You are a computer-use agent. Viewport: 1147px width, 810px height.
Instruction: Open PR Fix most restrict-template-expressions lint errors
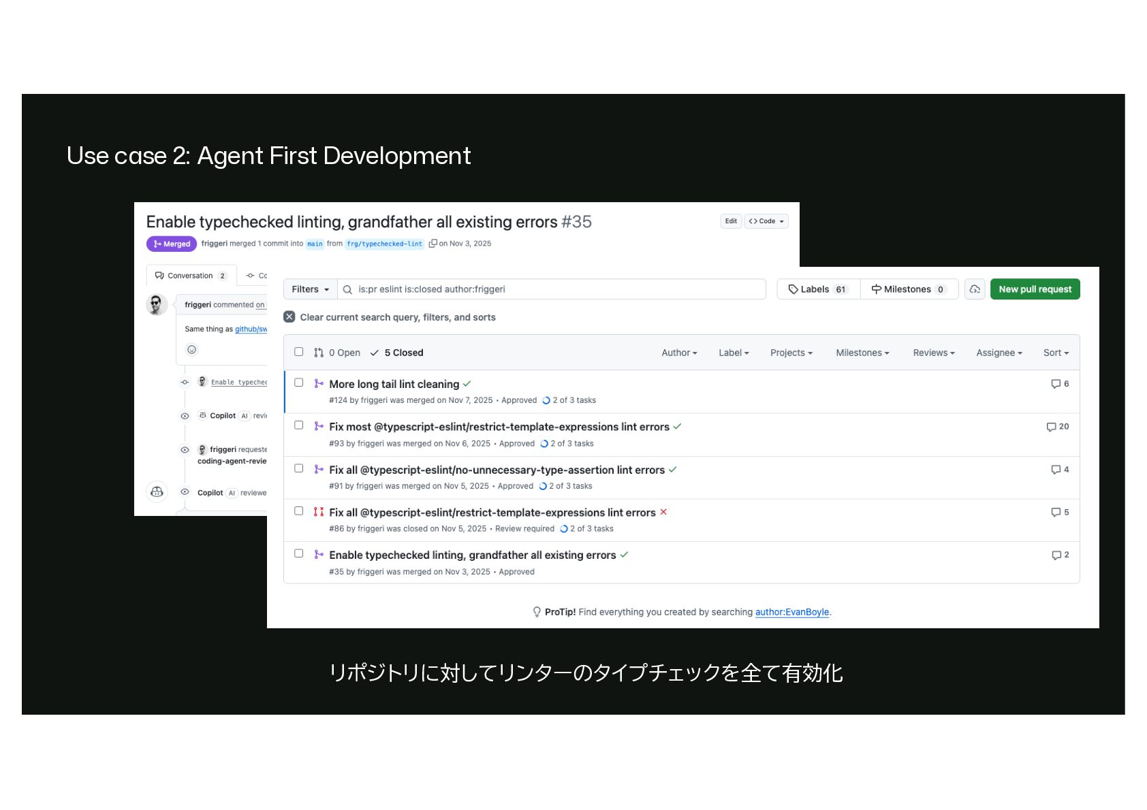tap(499, 427)
